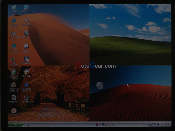This screenshot has height=131, width=175.
Task: Select the Wireless Presen... shortcut icon
Action: [x=14, y=74]
